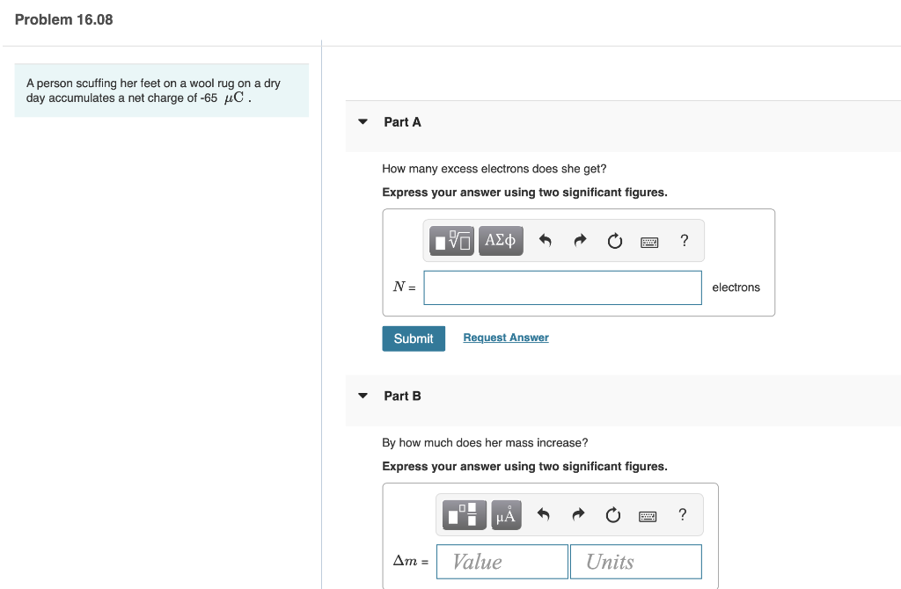Click Part A significant figures instruction
The width and height of the screenshot is (901, 589).
click(524, 193)
